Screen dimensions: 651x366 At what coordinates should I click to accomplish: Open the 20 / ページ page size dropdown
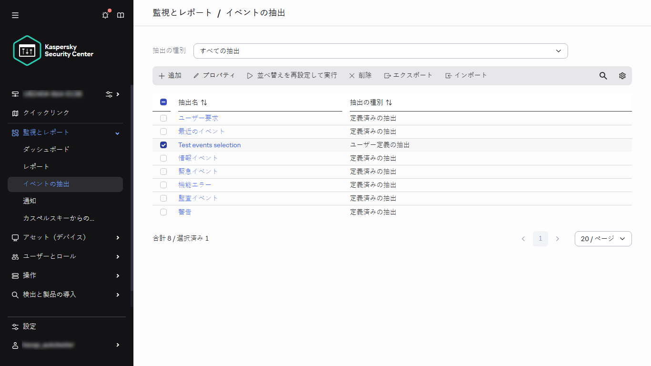point(603,238)
